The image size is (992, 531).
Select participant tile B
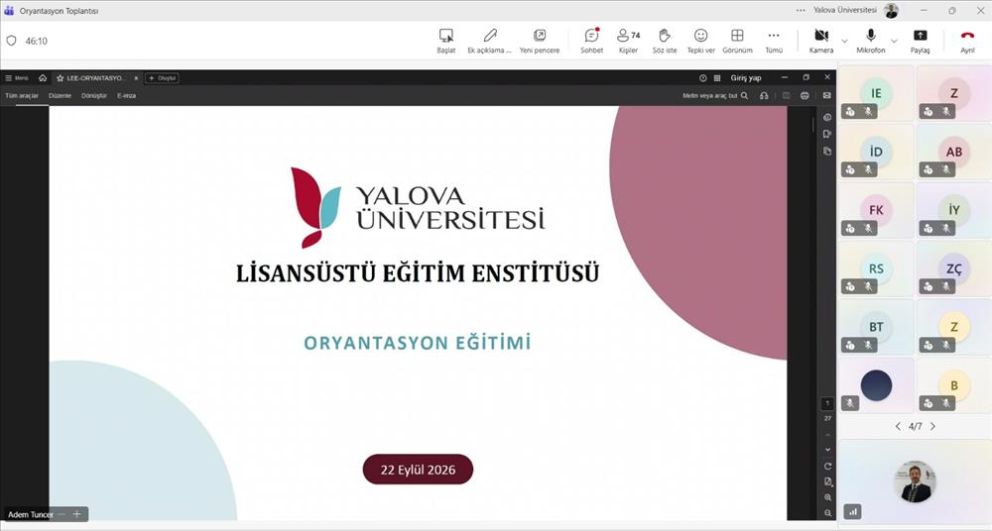954,385
